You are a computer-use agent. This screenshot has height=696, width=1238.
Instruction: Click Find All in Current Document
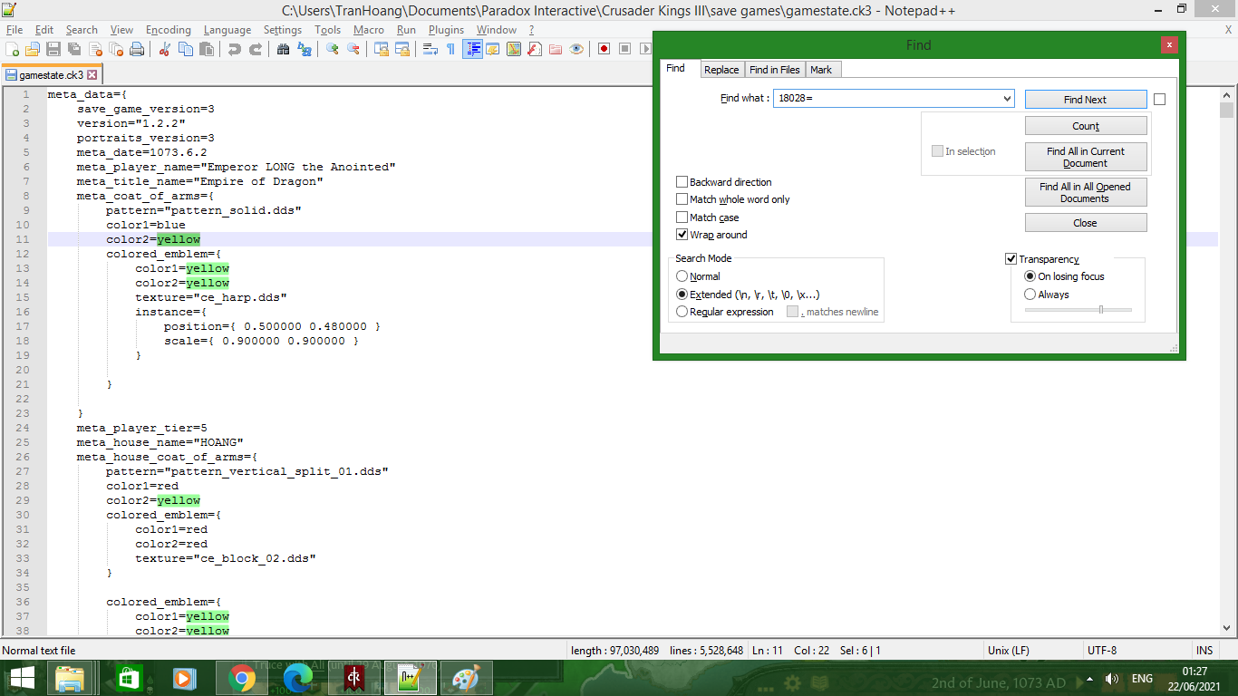coord(1086,157)
